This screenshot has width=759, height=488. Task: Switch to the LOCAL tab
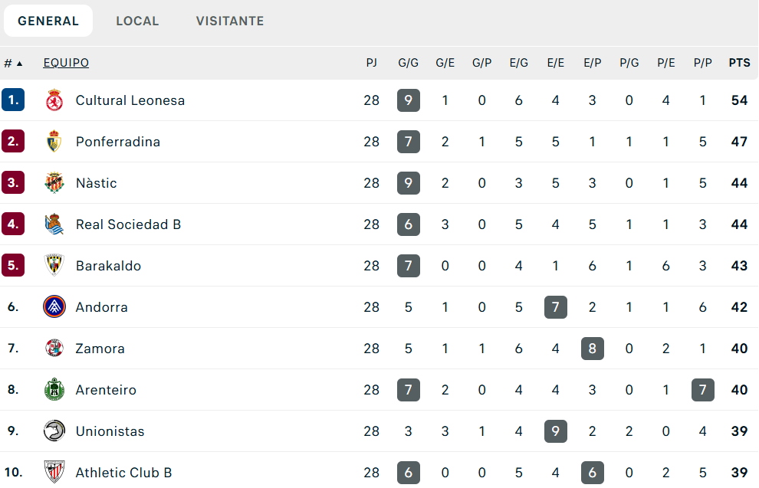tap(137, 21)
